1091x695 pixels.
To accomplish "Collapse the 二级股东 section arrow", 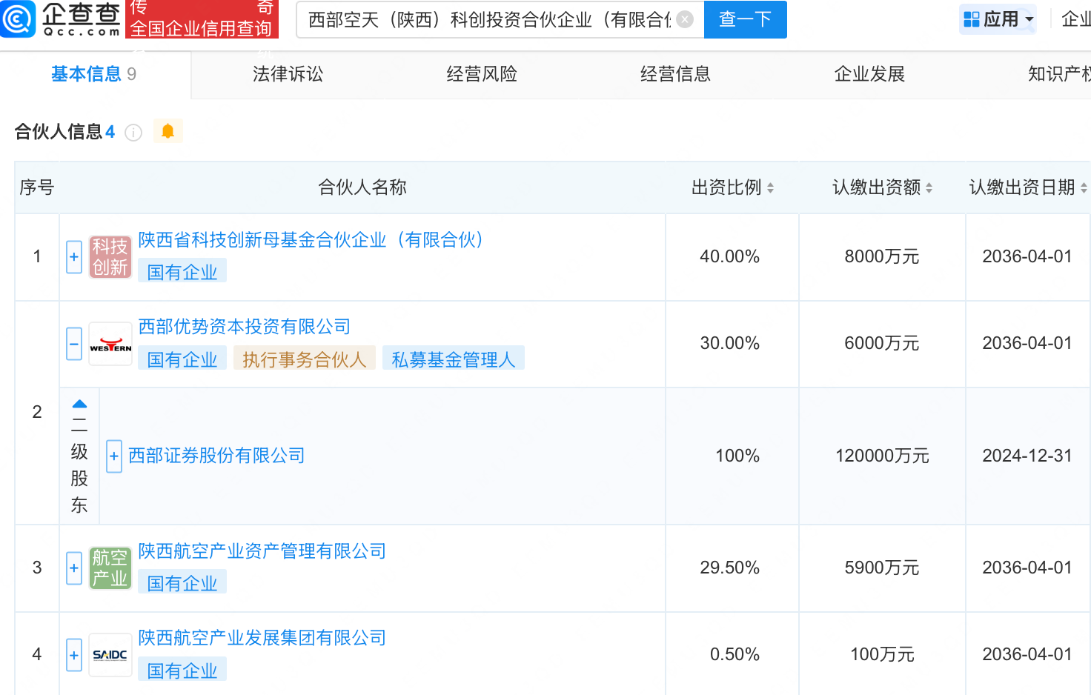I will click(x=79, y=405).
